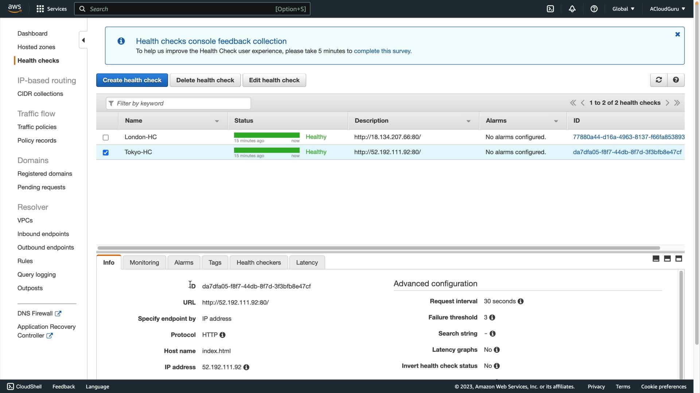Maximize the details pane with rightmost layout icon
This screenshot has width=700, height=393.
pos(678,259)
